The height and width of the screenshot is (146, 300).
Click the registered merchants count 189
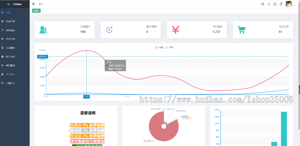coord(83,32)
